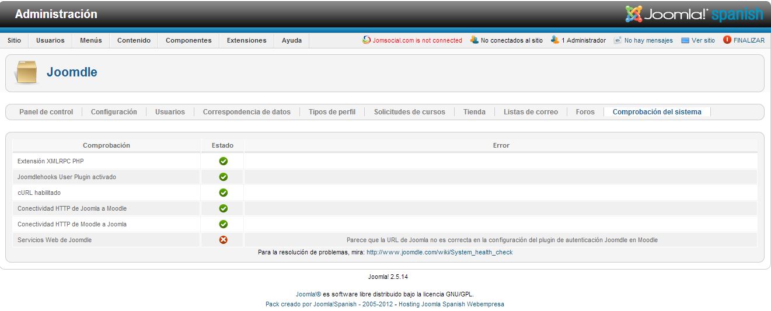Click the FINALIZAR logout icon
This screenshot has width=771, height=311.
tap(727, 40)
